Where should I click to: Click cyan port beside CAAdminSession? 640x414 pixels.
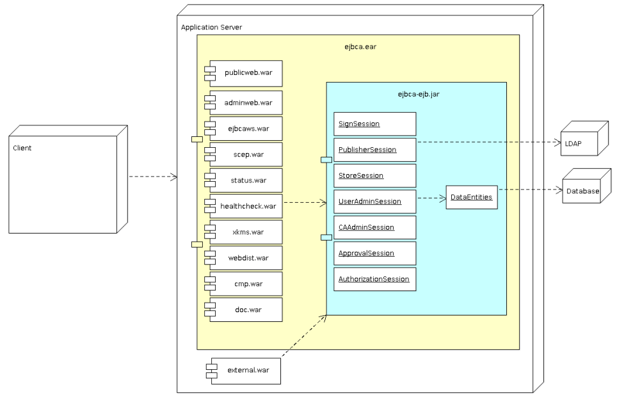click(x=326, y=237)
